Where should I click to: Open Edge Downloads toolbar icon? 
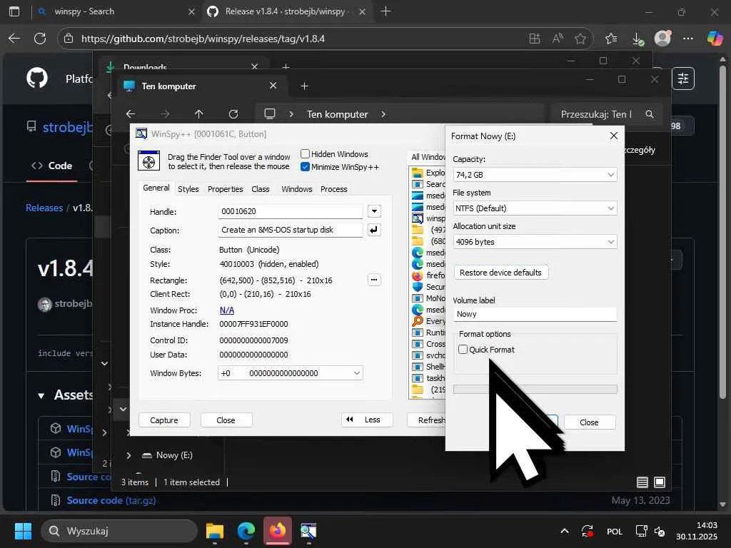[637, 39]
